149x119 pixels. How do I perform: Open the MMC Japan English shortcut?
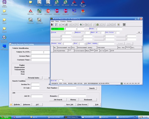(x=83, y=4)
